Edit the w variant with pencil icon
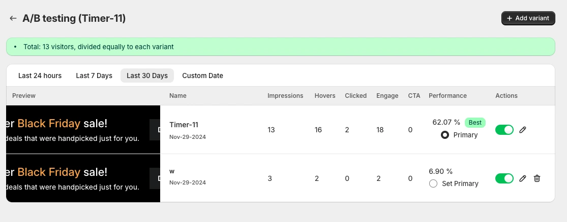Viewport: 567px width, 222px height. pyautogui.click(x=523, y=178)
